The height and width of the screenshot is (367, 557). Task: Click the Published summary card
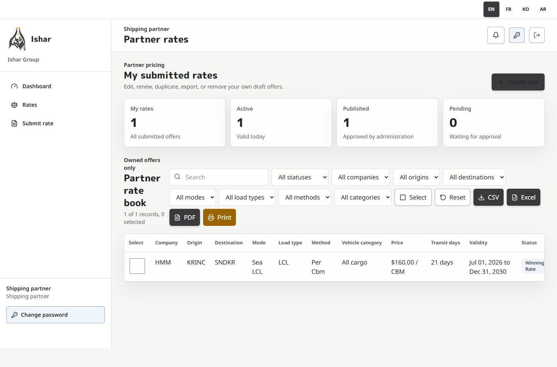pyautogui.click(x=387, y=123)
